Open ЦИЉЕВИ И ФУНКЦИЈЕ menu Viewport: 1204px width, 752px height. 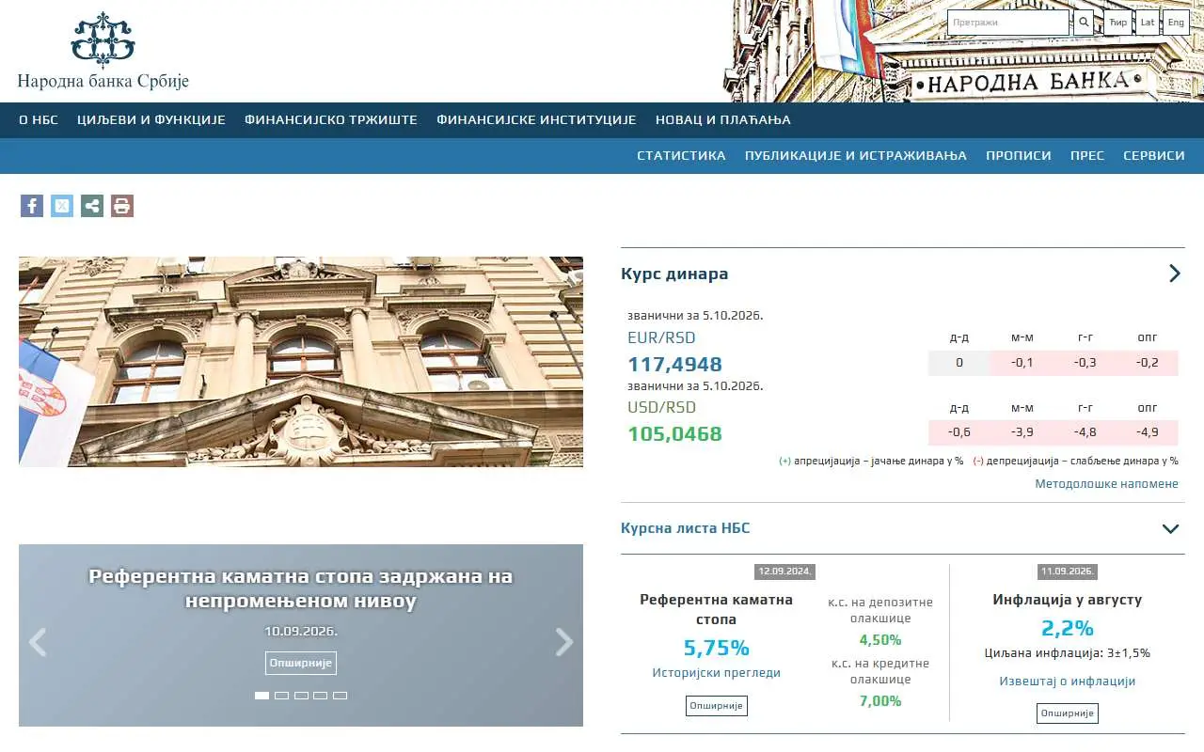click(151, 120)
